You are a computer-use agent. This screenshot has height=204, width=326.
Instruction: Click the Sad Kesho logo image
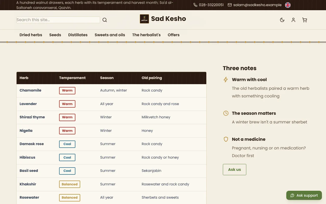tap(144, 19)
